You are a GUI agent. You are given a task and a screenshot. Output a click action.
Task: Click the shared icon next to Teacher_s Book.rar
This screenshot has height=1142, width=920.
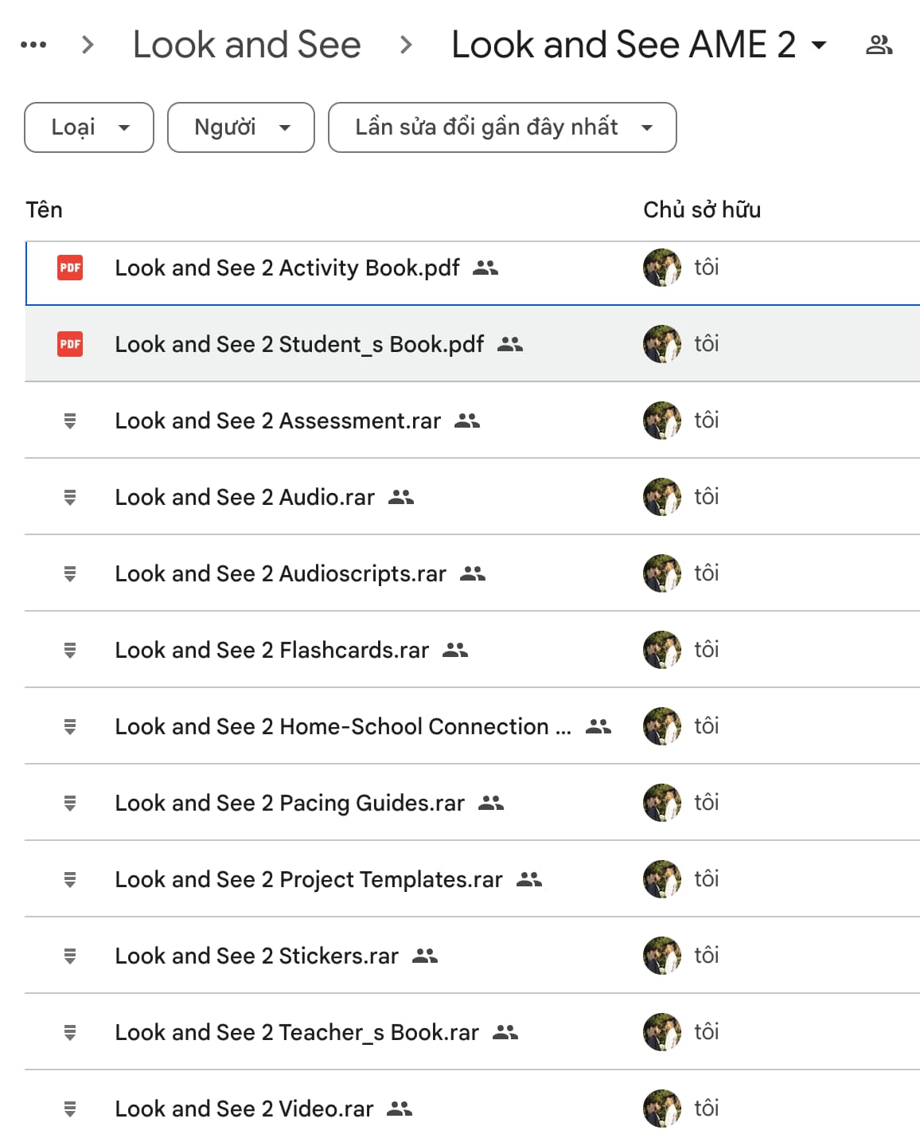pos(505,1032)
